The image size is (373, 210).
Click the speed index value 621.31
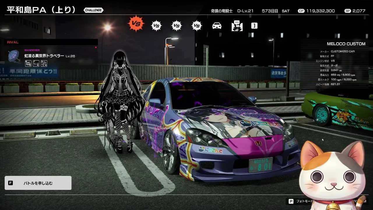[335, 84]
